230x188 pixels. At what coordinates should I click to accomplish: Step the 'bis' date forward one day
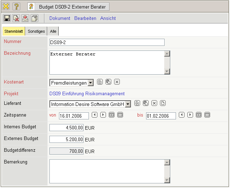tap(190, 115)
